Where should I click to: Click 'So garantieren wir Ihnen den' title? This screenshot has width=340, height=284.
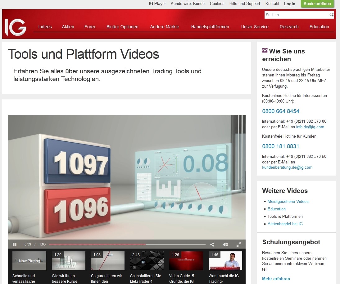tap(107, 279)
